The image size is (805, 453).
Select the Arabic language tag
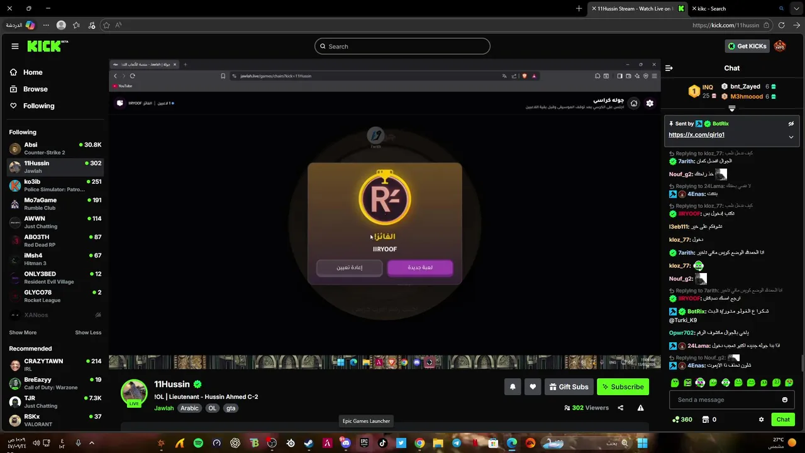[x=189, y=408]
